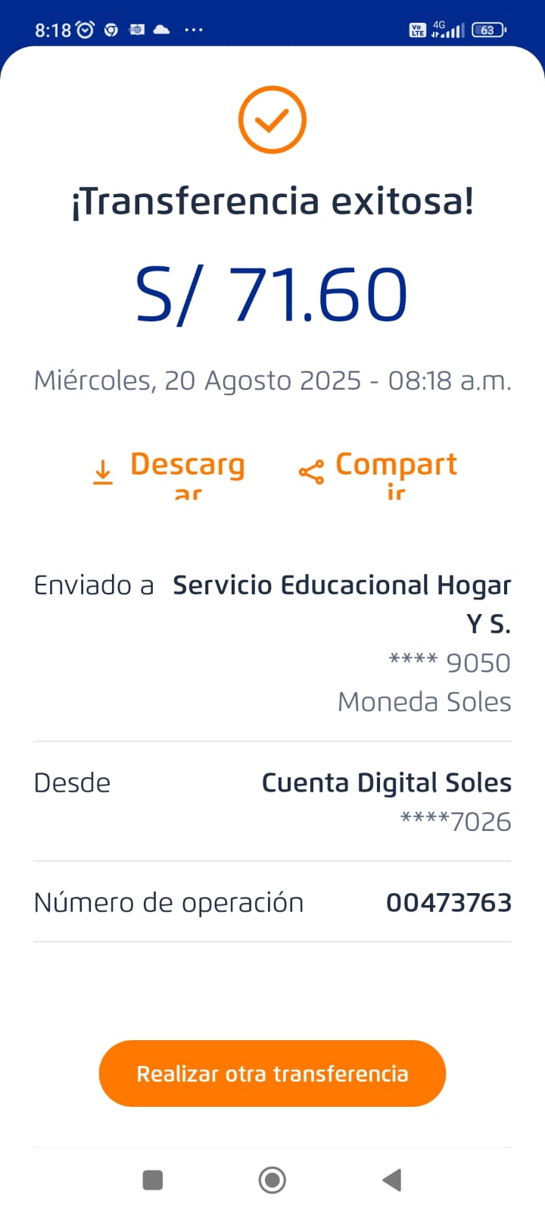The image size is (545, 1213).
Task: Tap the cloud icon in status bar
Action: pyautogui.click(x=161, y=30)
